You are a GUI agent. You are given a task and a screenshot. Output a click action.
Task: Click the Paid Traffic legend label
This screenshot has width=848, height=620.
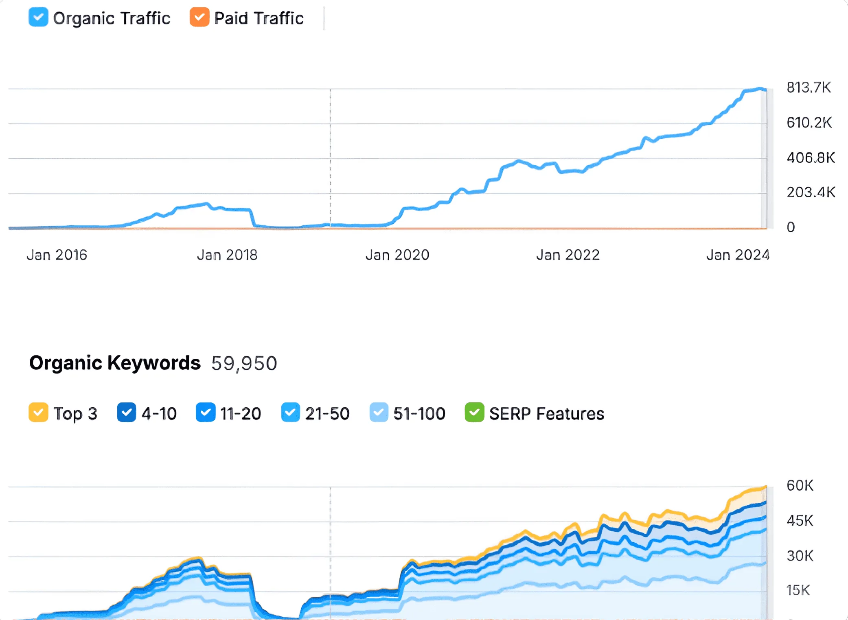259,18
